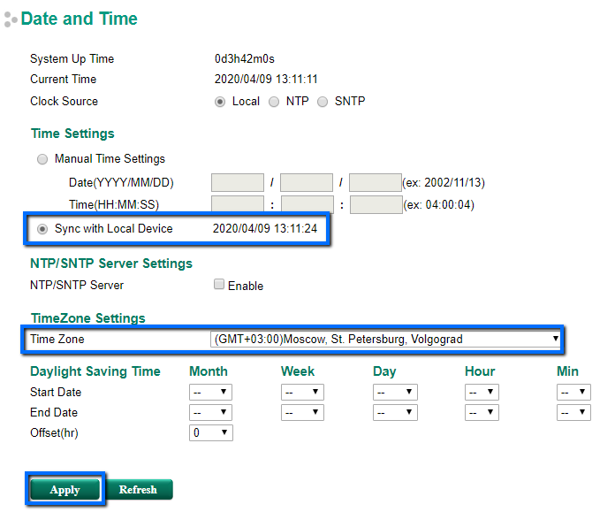
Task: Select SNTP clock source option
Action: coord(323,102)
